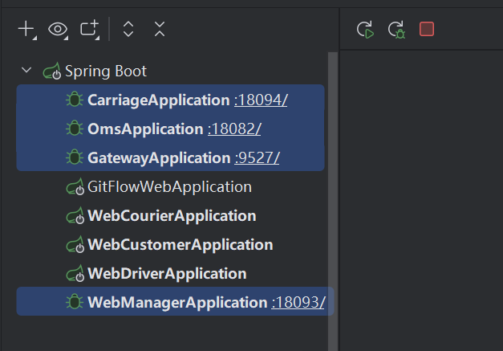
Task: Click the Rerun icon
Action: pyautogui.click(x=365, y=30)
